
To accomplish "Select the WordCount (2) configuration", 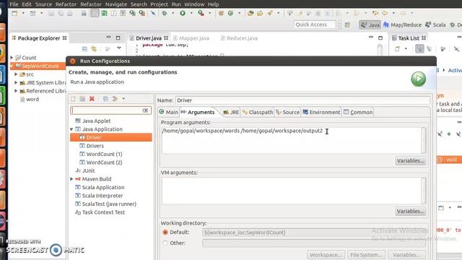I will tap(104, 162).
